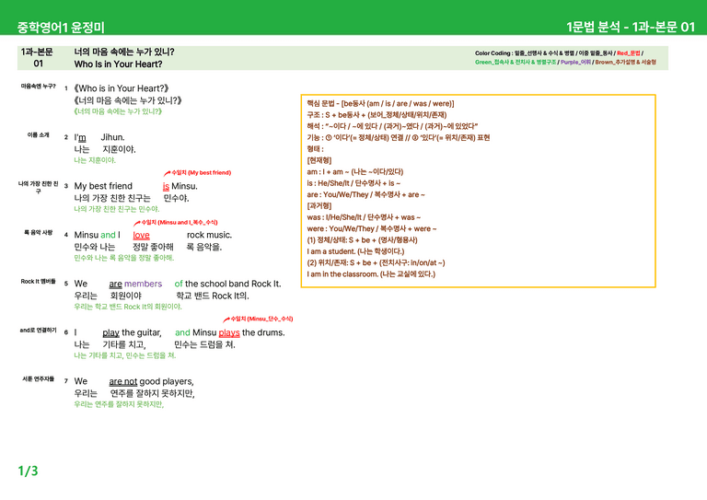The height and width of the screenshot is (500, 707).
Task: Click the green text '우리는 학교 밴드 Rock It의 회원이야.'
Action: pyautogui.click(x=128, y=307)
